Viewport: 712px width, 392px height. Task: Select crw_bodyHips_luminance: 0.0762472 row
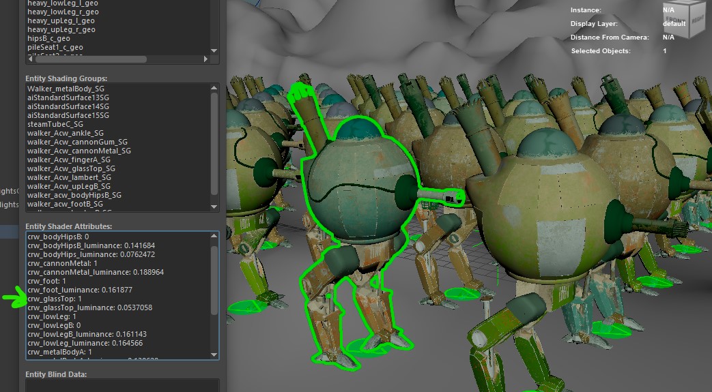(91, 254)
